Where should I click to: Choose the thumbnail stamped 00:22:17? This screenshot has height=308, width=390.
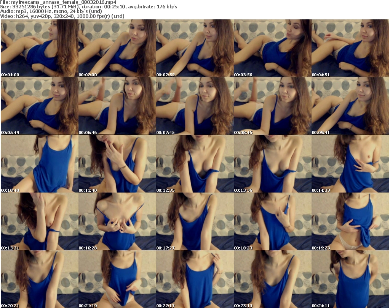195,279
